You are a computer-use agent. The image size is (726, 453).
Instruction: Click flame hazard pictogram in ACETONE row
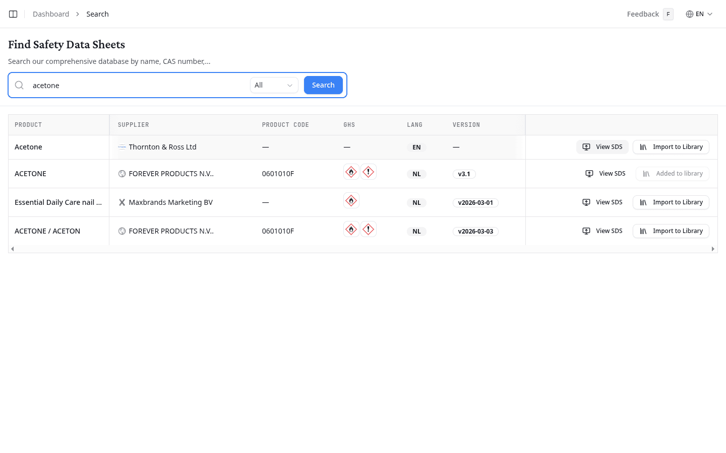point(351,172)
